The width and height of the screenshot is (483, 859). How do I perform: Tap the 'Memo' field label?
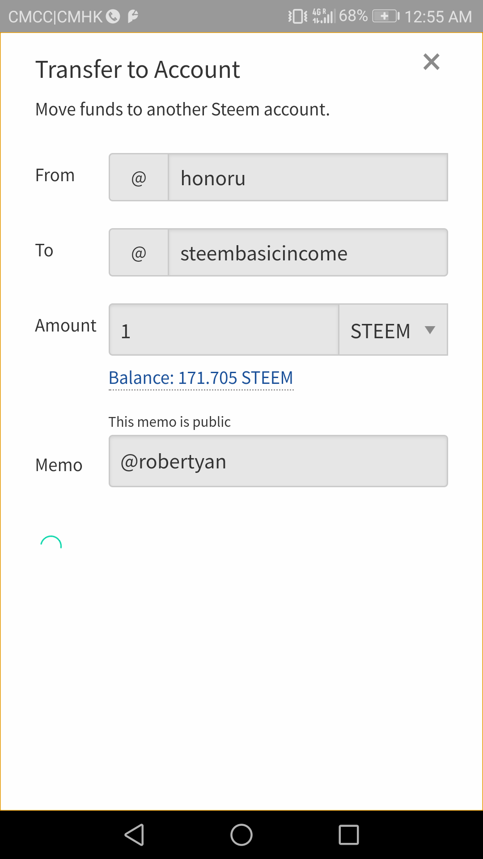pos(59,465)
